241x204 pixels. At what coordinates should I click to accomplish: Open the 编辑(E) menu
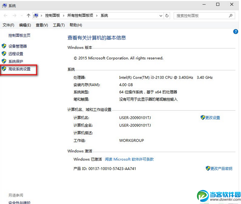coord(25,25)
